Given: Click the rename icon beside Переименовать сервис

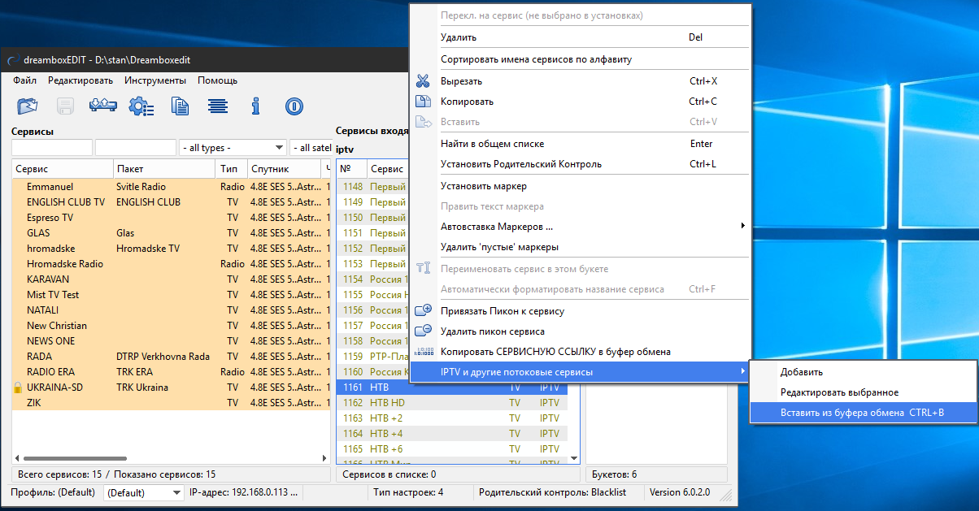Looking at the screenshot, I should pyautogui.click(x=423, y=268).
